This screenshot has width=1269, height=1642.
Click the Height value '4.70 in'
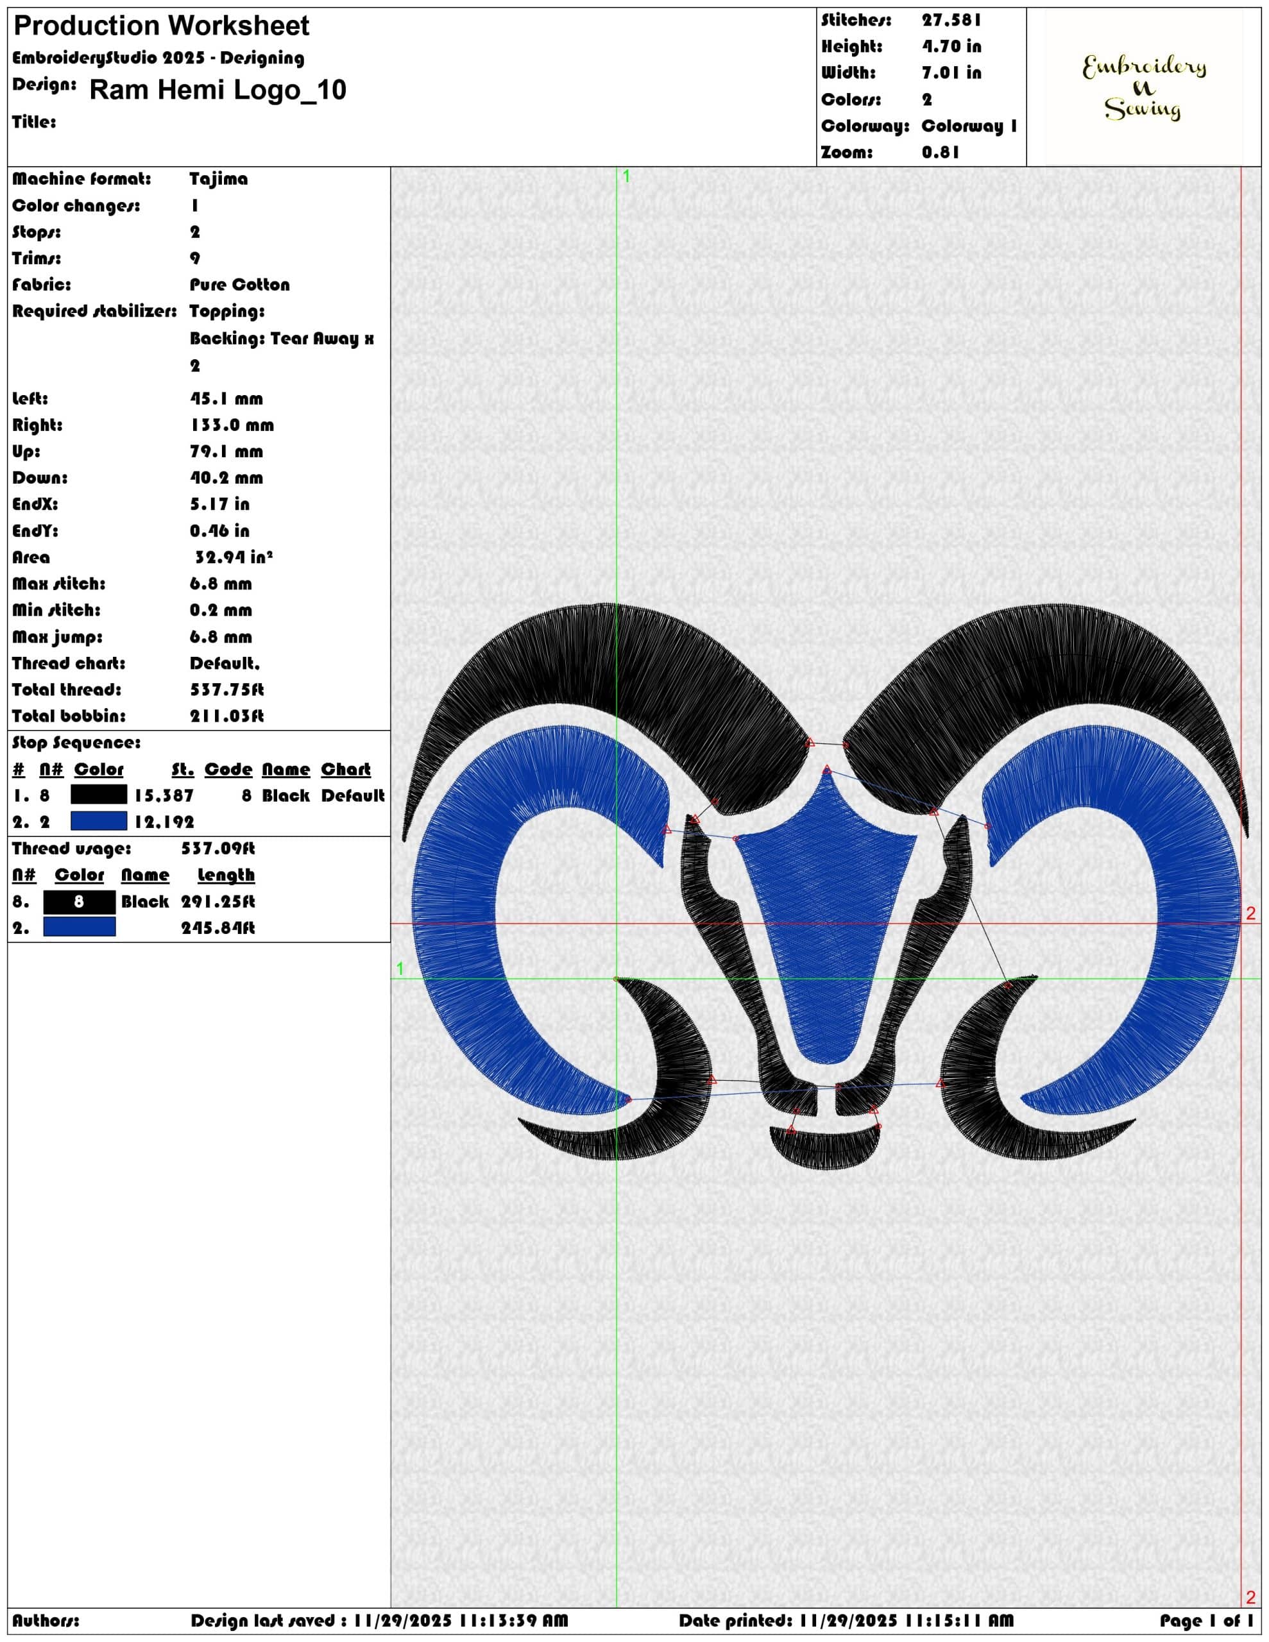point(951,47)
